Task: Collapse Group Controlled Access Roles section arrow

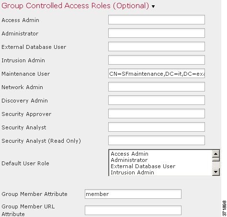Action: click(x=153, y=6)
